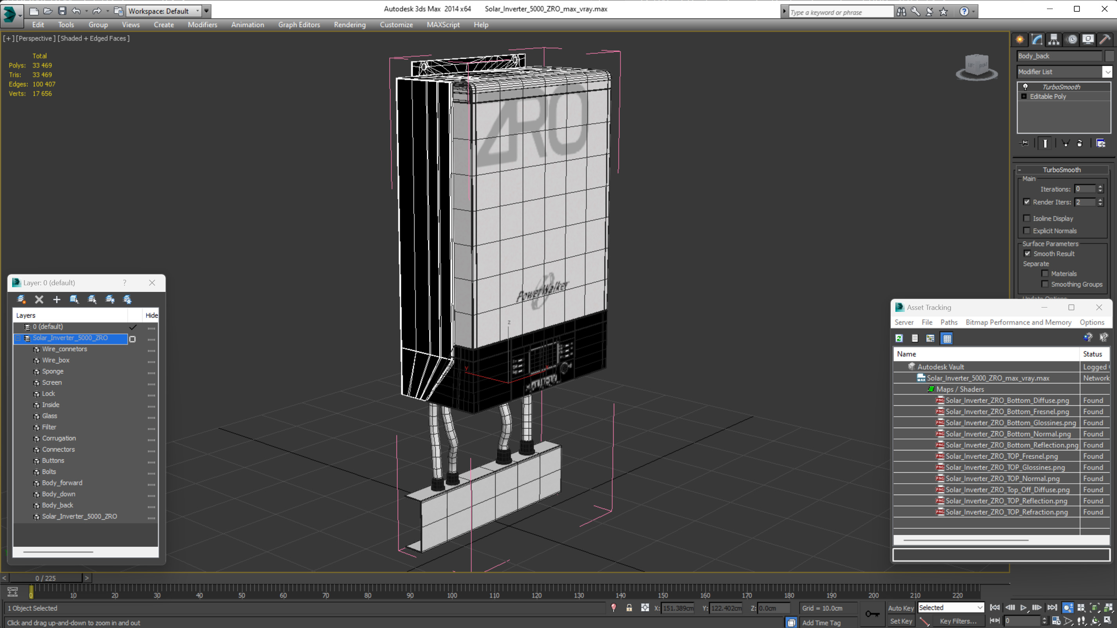
Task: Click the New scene toolbar icon
Action: 34,11
